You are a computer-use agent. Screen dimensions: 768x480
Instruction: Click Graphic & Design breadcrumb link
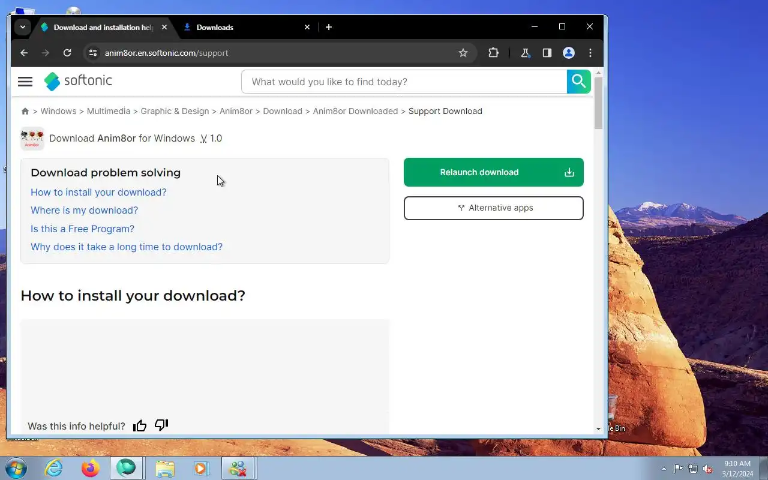click(x=175, y=111)
